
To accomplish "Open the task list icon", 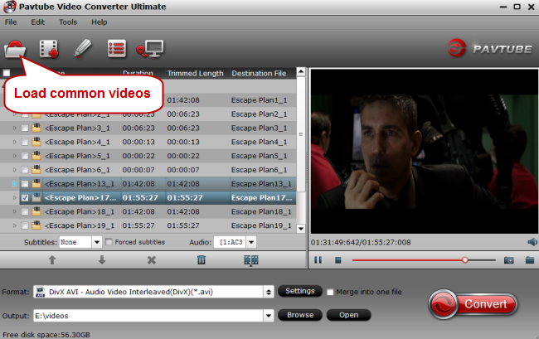I will 117,49.
